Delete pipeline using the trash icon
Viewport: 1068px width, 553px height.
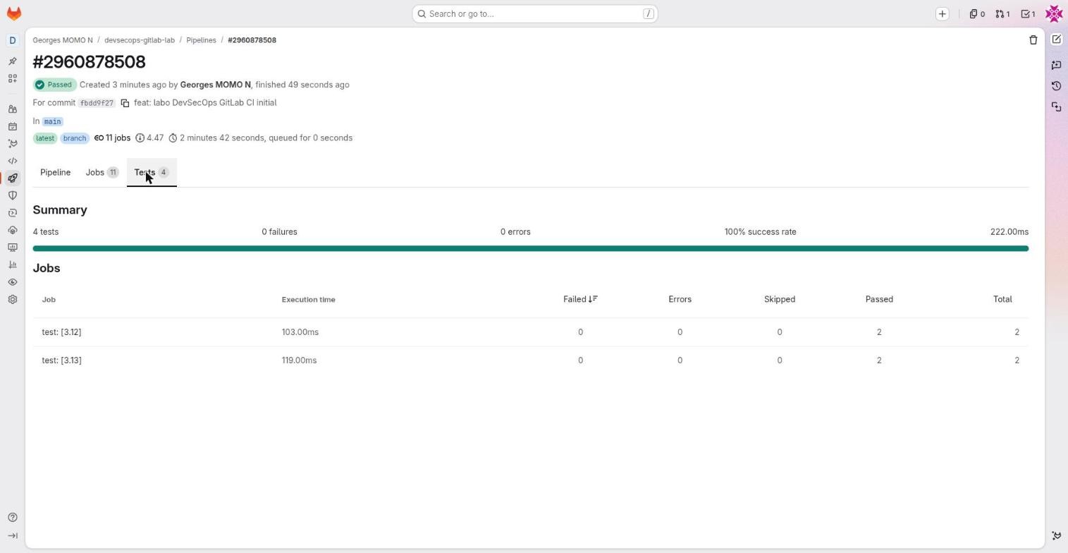1033,40
